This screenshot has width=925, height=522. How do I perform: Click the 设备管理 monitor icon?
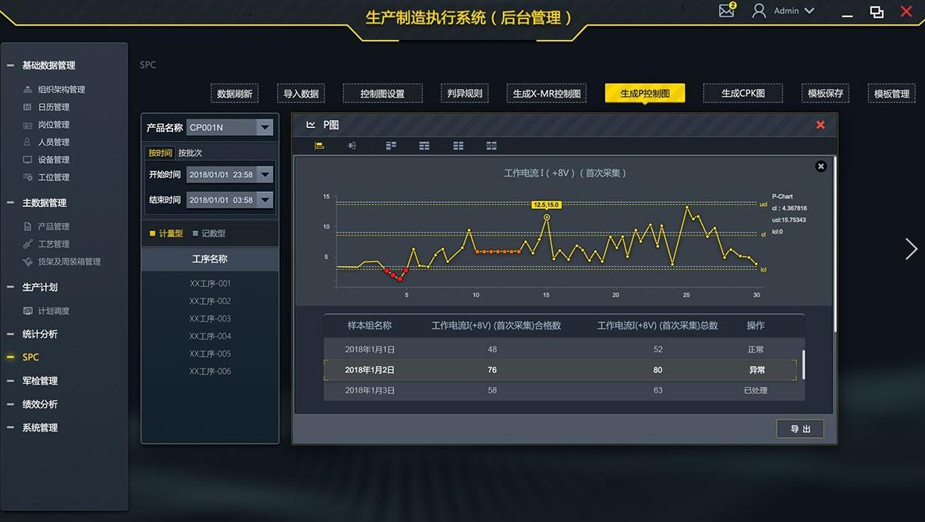tap(28, 160)
